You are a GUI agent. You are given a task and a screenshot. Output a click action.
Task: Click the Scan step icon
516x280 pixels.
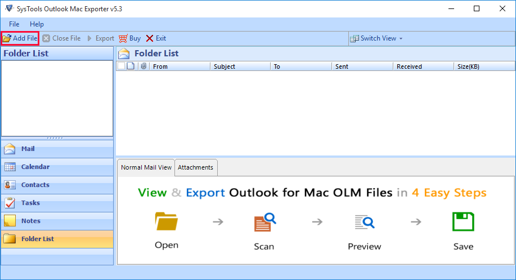265,223
